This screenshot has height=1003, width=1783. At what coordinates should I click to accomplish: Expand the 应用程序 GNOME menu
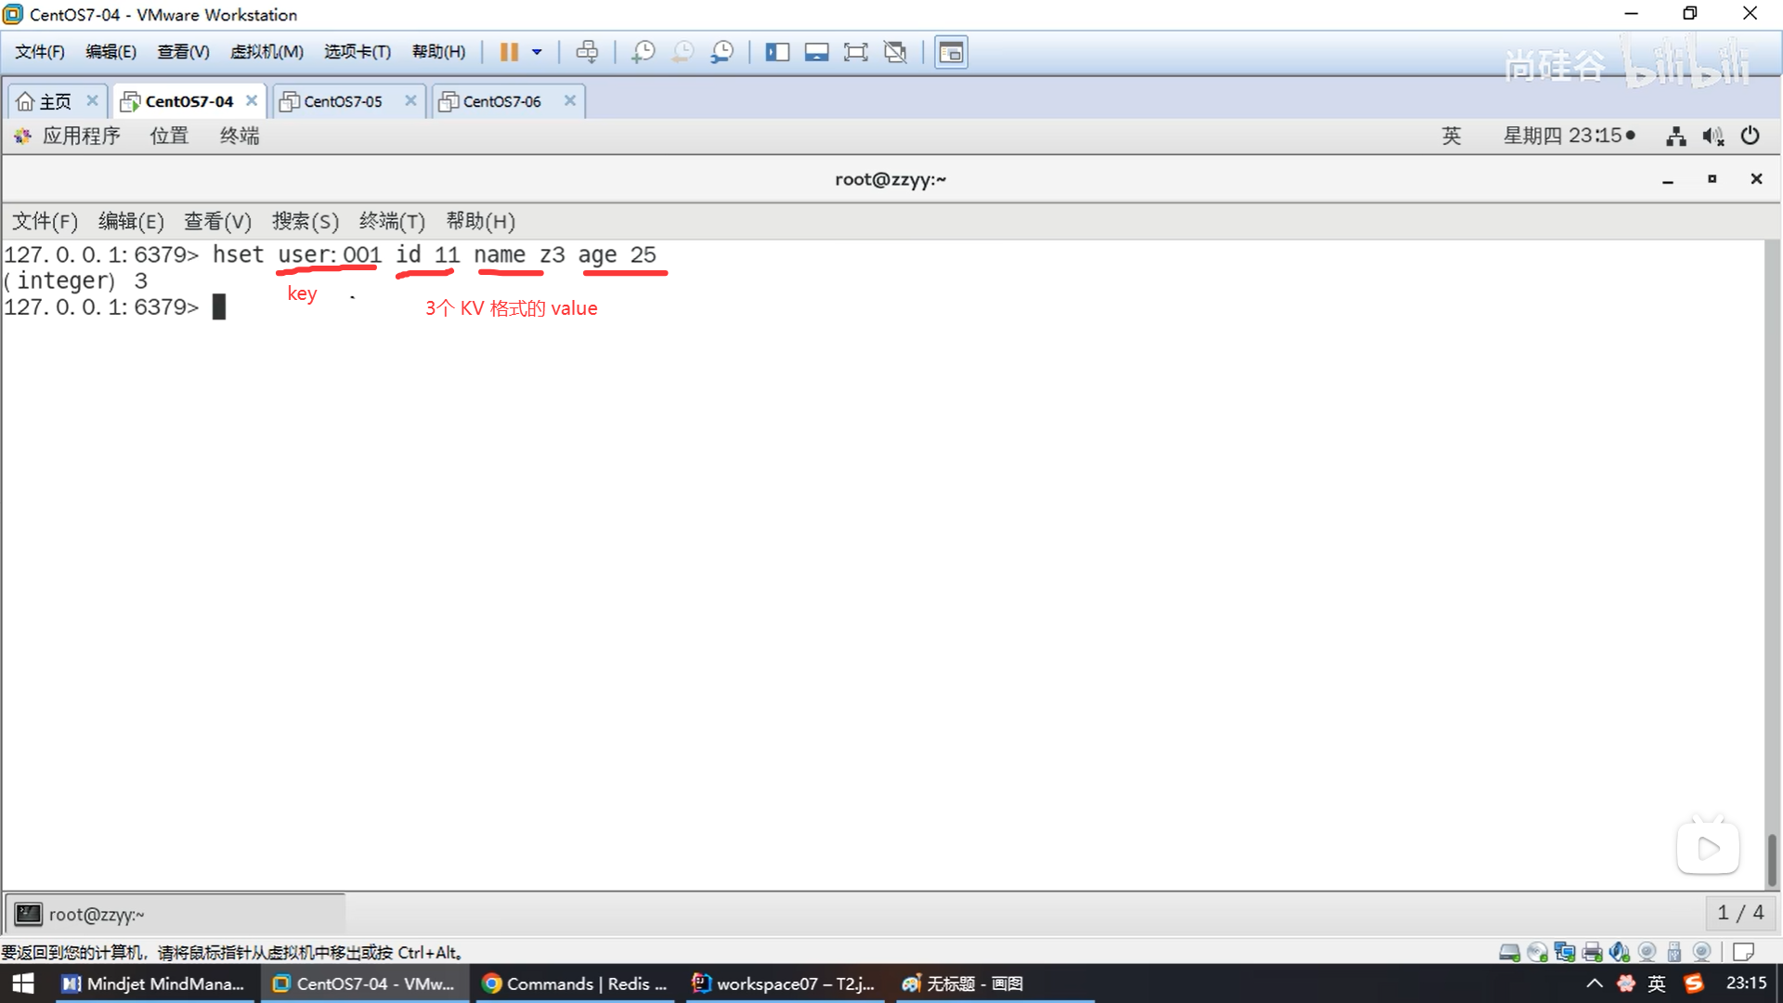coord(80,136)
